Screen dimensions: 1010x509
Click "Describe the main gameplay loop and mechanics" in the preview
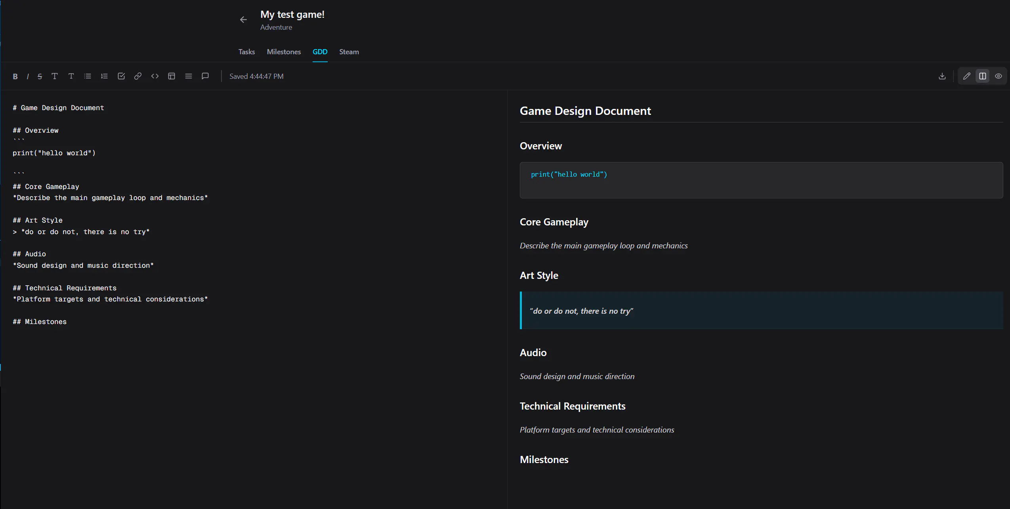pyautogui.click(x=603, y=246)
